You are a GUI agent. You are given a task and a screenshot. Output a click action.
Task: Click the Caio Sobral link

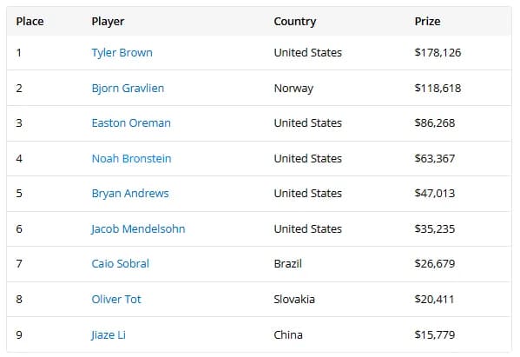coord(120,264)
